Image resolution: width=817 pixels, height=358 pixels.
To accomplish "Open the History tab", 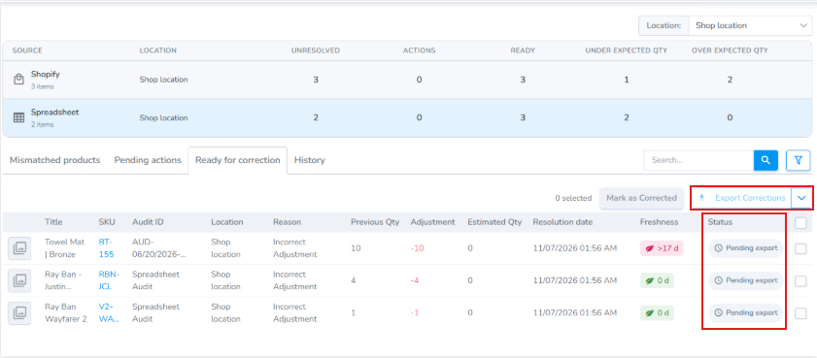I will click(x=310, y=160).
